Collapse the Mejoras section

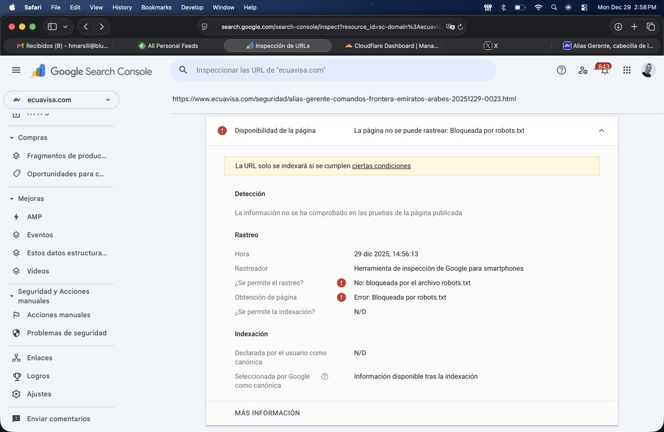click(12, 198)
